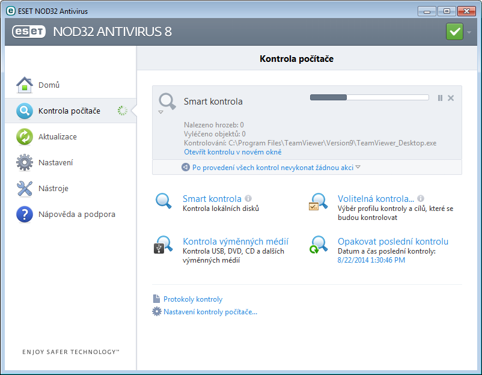Image resolution: width=482 pixels, height=375 pixels.
Task: Click the green Aktualizace refresh icon
Action: point(24,136)
